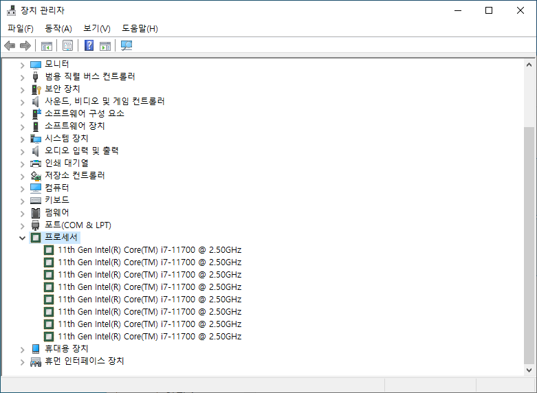The image size is (537, 393).
Task: Select the 오디오 입력 및 출력 label
Action: coord(82,150)
